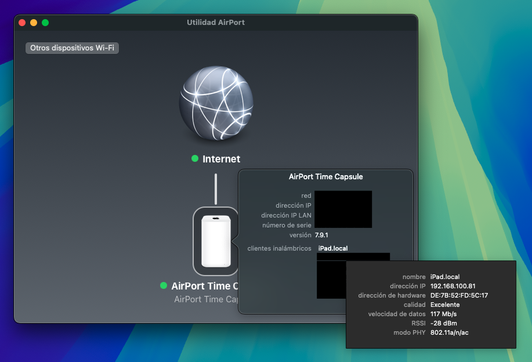Click the iPad.local wireless client entry
Screen dimensions: 532x362
tap(333, 248)
